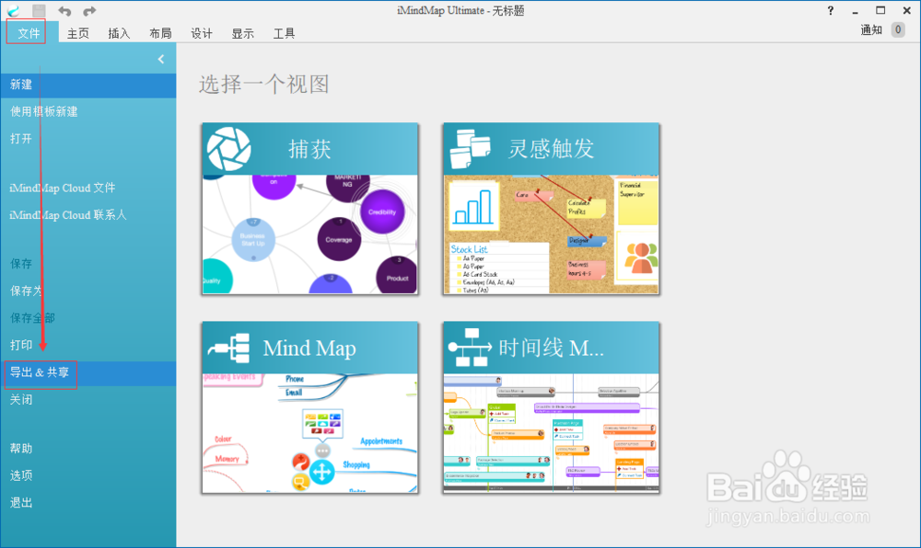The width and height of the screenshot is (921, 548).
Task: Collapse the file sidebar with the chevron
Action: coord(161,59)
